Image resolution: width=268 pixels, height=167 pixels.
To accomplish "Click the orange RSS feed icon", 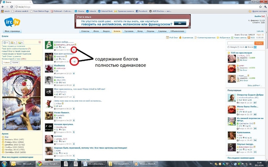I will 249,37.
